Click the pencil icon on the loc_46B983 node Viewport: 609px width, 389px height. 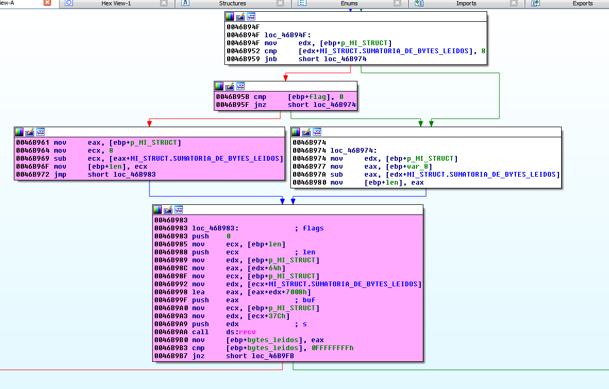click(168, 210)
